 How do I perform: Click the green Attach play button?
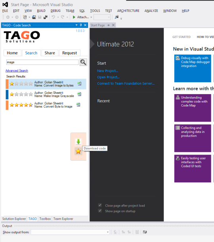74,17
